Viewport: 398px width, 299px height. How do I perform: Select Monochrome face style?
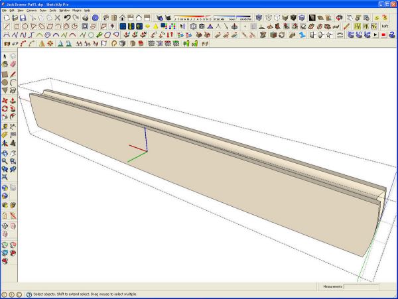tap(302, 18)
